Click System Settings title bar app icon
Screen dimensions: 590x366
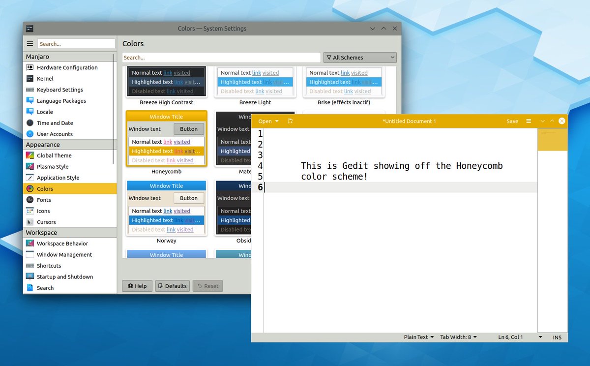click(30, 29)
